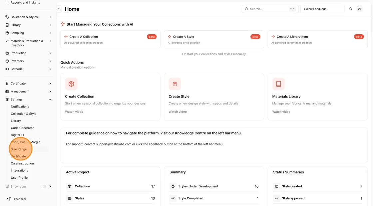Screen dimensions: 373x206
Task: Expand the Inventory chevron
Action: click(50, 61)
